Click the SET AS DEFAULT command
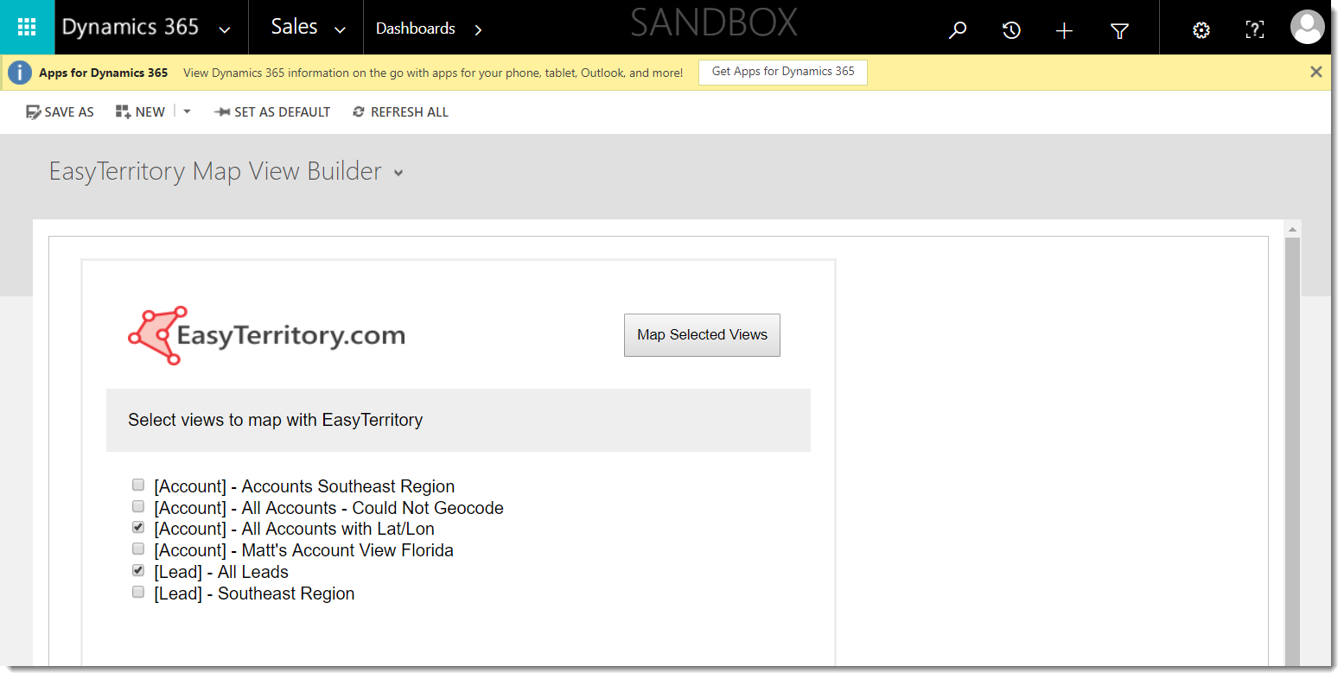The image size is (1344, 679). click(x=272, y=112)
